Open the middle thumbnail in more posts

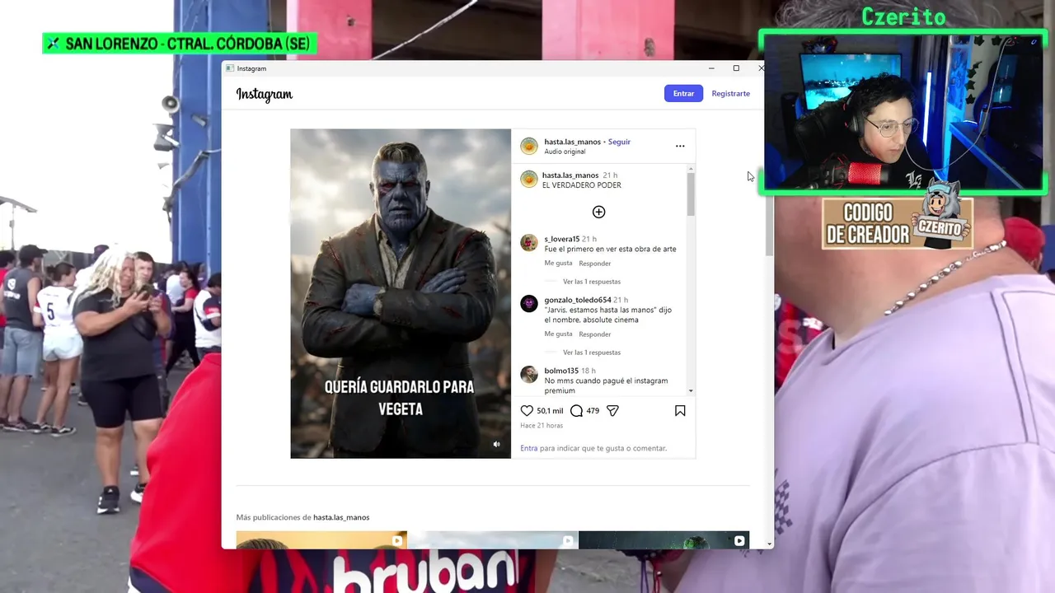pyautogui.click(x=493, y=540)
